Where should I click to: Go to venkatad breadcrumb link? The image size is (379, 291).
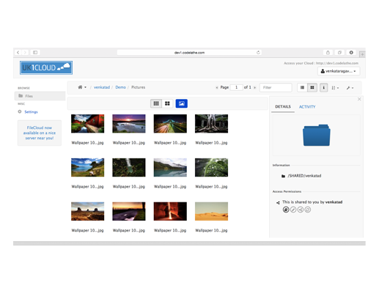102,87
